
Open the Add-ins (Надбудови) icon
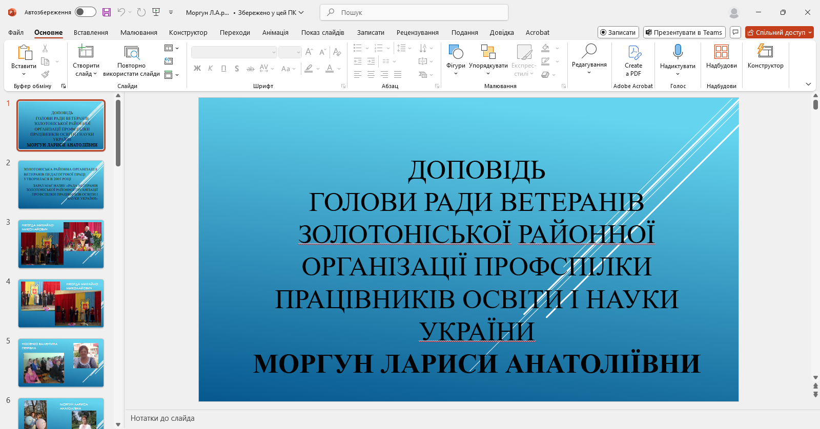721,52
